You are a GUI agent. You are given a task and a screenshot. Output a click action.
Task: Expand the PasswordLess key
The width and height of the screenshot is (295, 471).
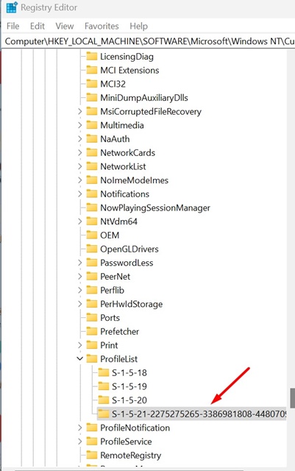click(80, 263)
